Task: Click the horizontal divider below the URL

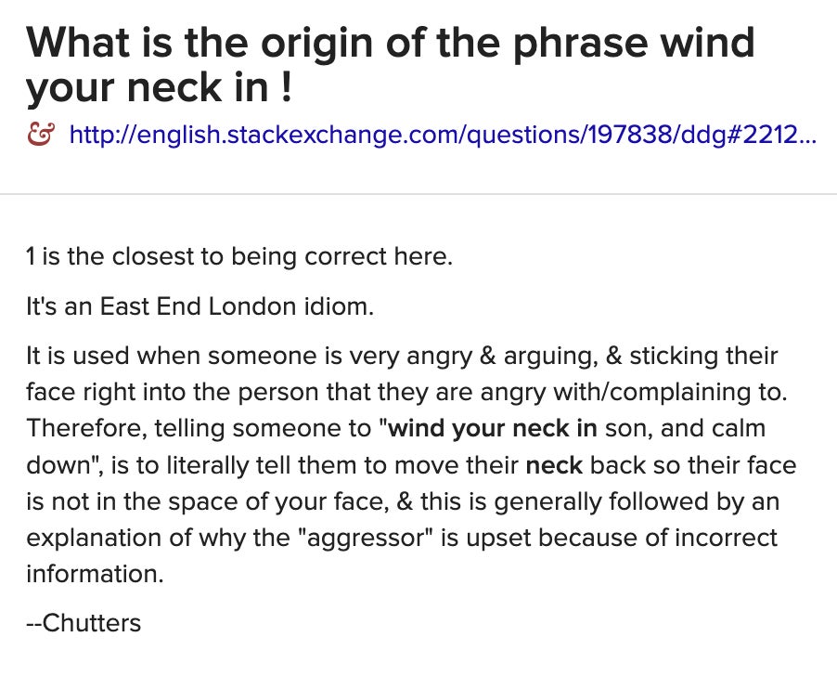Action: click(418, 194)
